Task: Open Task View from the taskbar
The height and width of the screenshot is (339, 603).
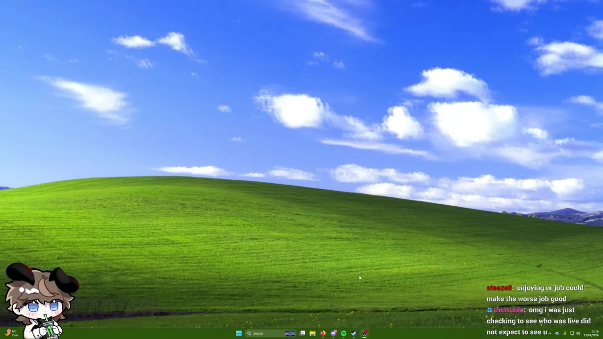Action: pos(302,333)
